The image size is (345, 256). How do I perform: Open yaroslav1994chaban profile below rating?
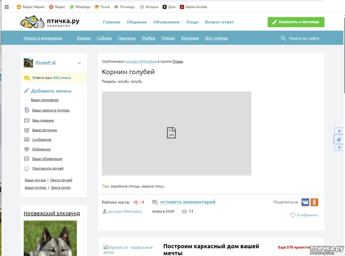125,211
